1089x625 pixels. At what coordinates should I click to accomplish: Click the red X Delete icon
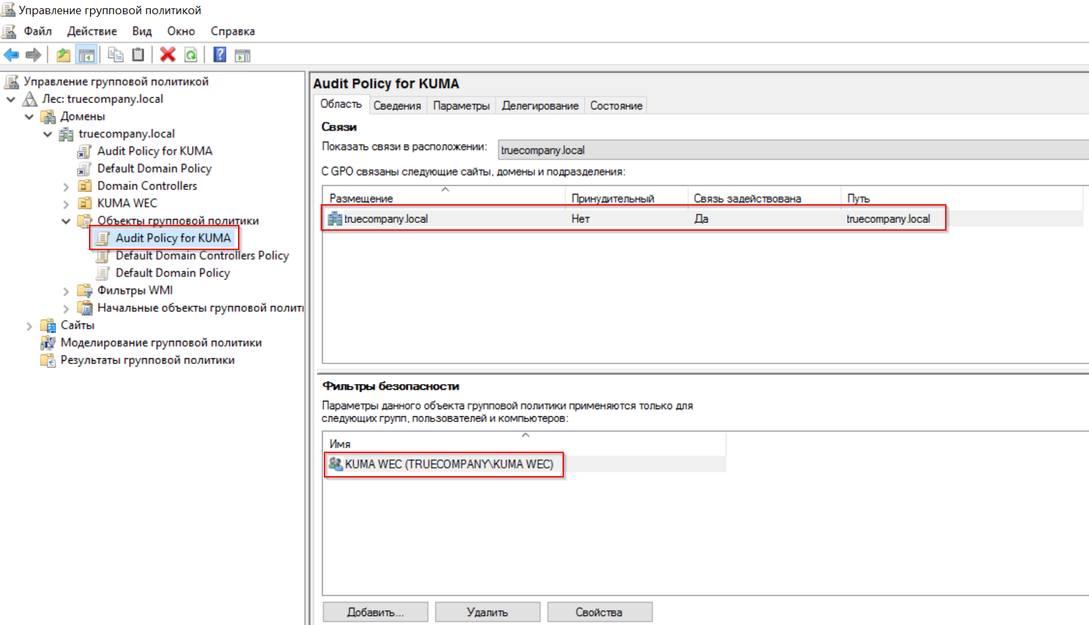(x=168, y=55)
